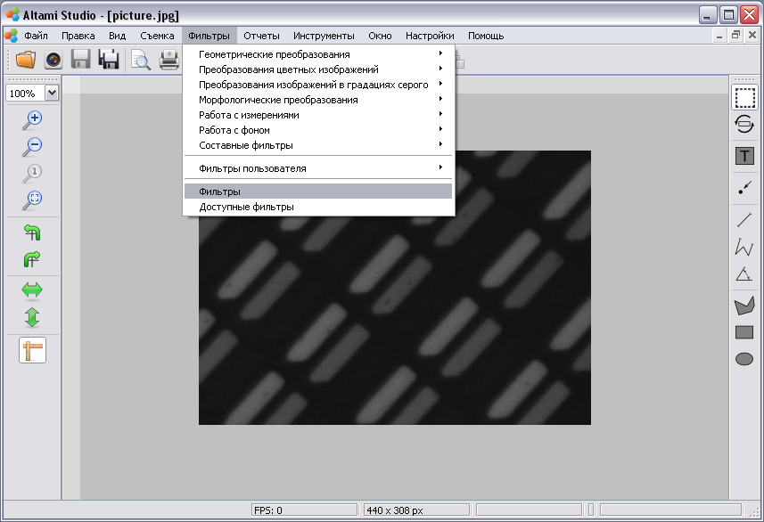764x522 pixels.
Task: Click the printer icon
Action: [169, 60]
